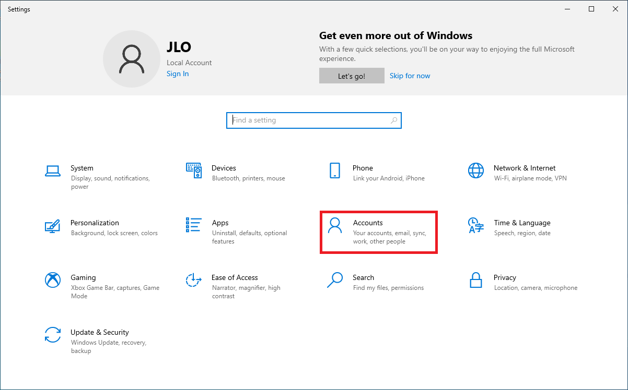Viewport: 628px width, 390px height.
Task: Click the JLO account name
Action: pyautogui.click(x=179, y=47)
